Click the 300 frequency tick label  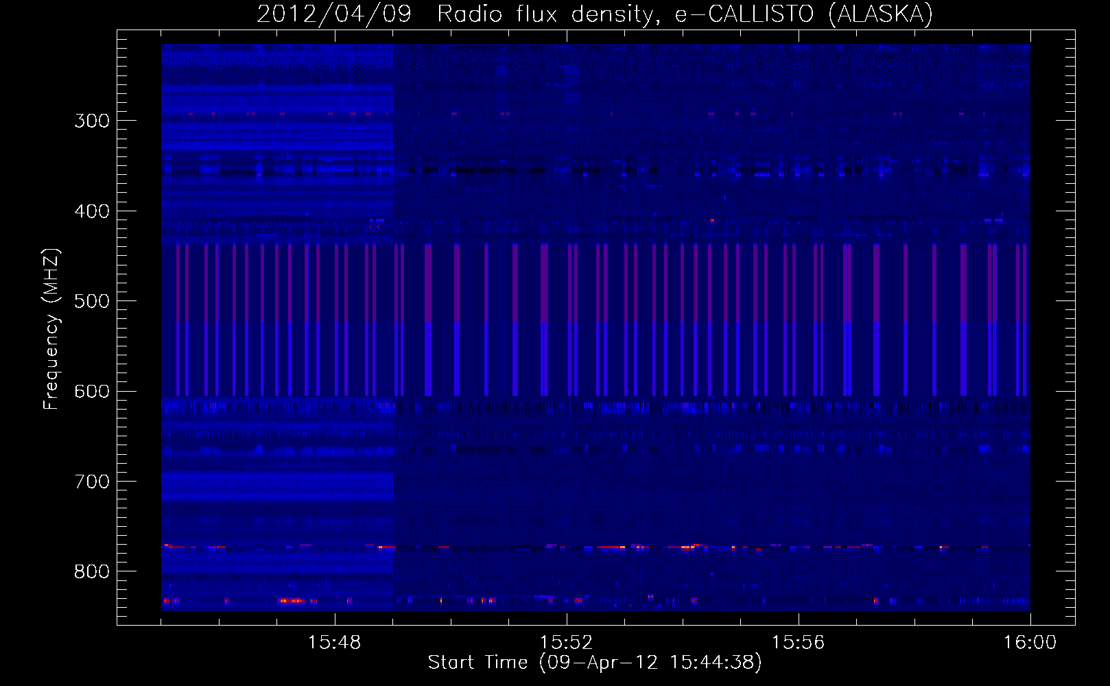tap(92, 121)
